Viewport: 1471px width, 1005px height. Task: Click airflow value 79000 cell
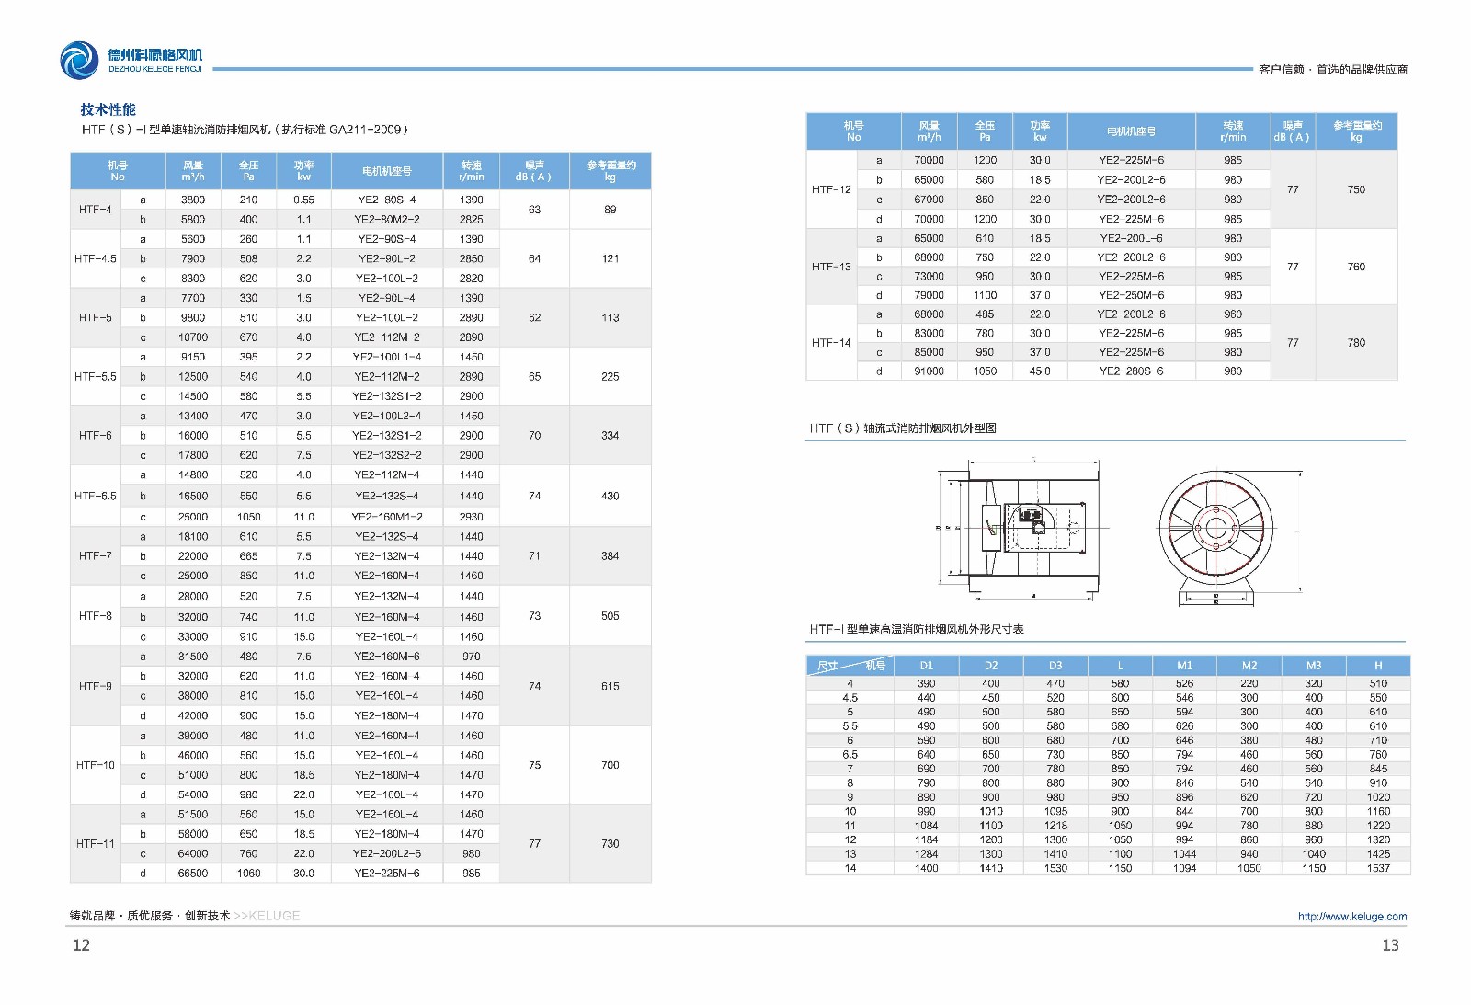coord(929,295)
